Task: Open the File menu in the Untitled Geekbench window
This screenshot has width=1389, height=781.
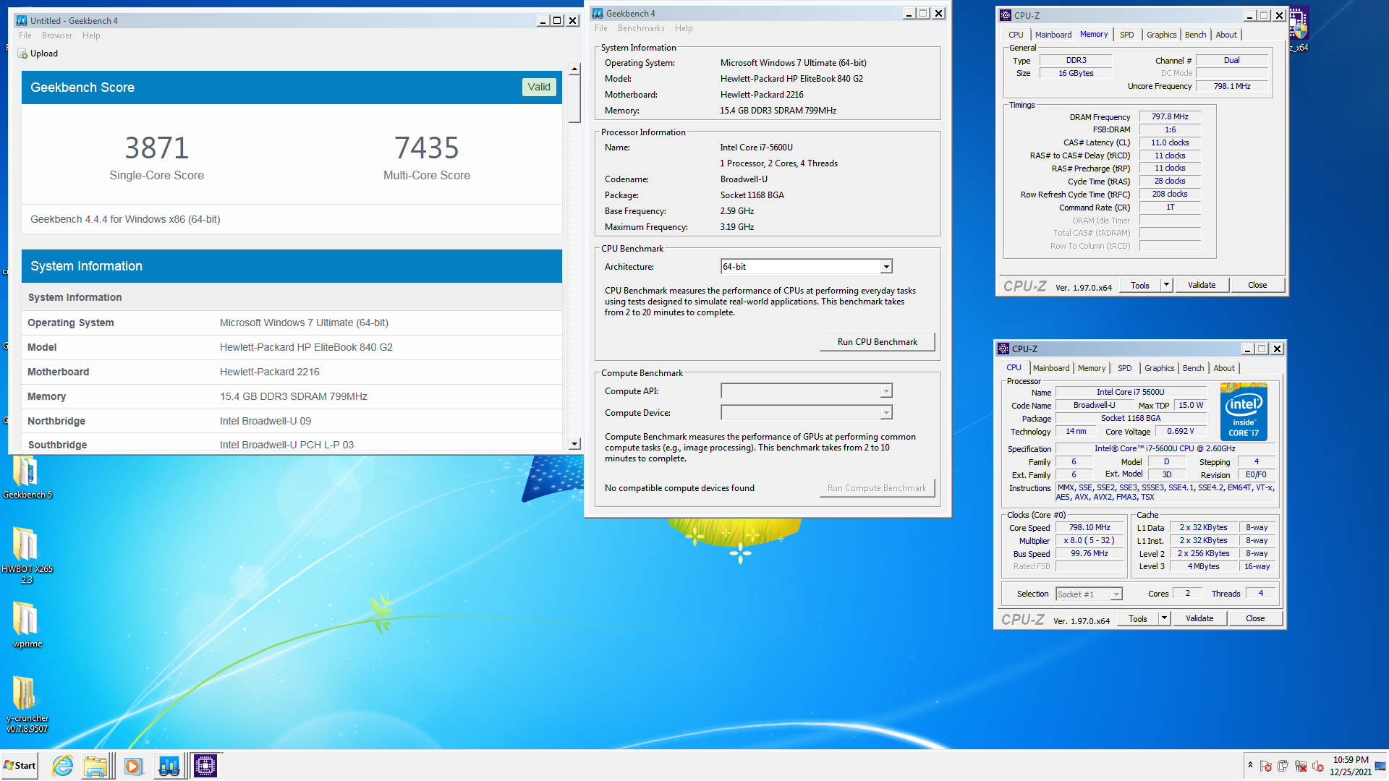Action: [x=25, y=35]
